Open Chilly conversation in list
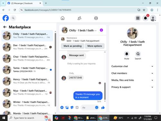The image size is (161, 121). [x=27, y=36]
